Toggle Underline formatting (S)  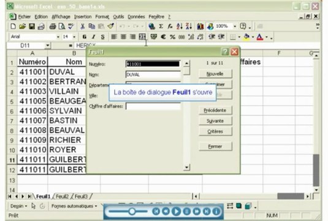[x=103, y=37]
